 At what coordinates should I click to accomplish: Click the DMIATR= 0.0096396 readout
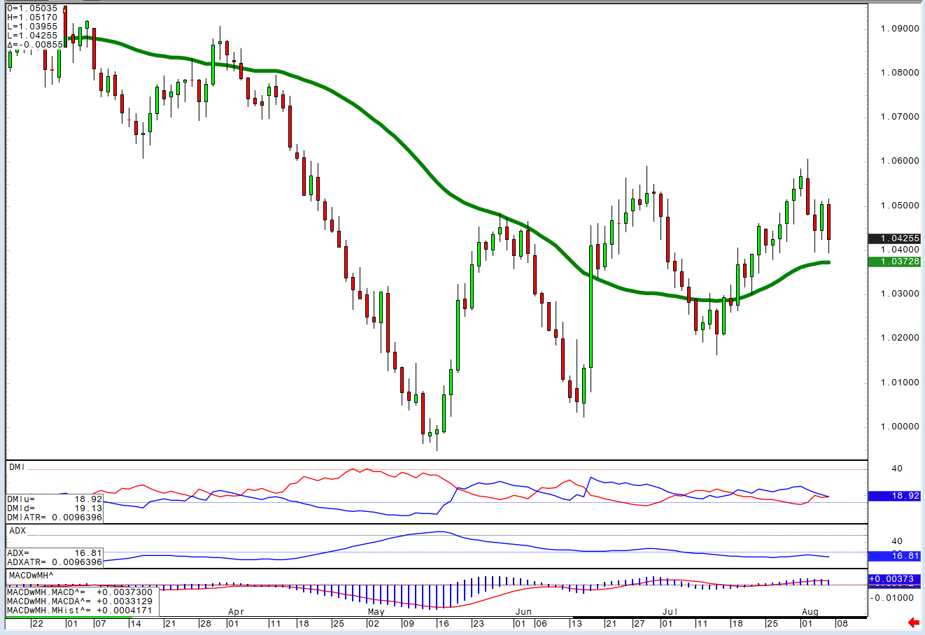click(x=55, y=518)
